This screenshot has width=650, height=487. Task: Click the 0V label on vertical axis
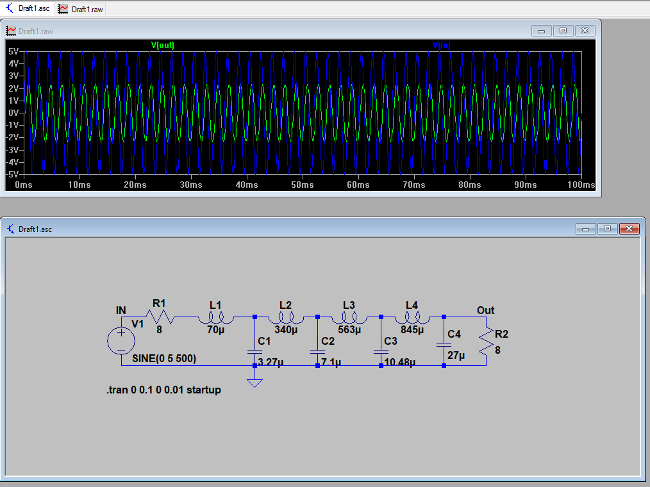point(13,113)
